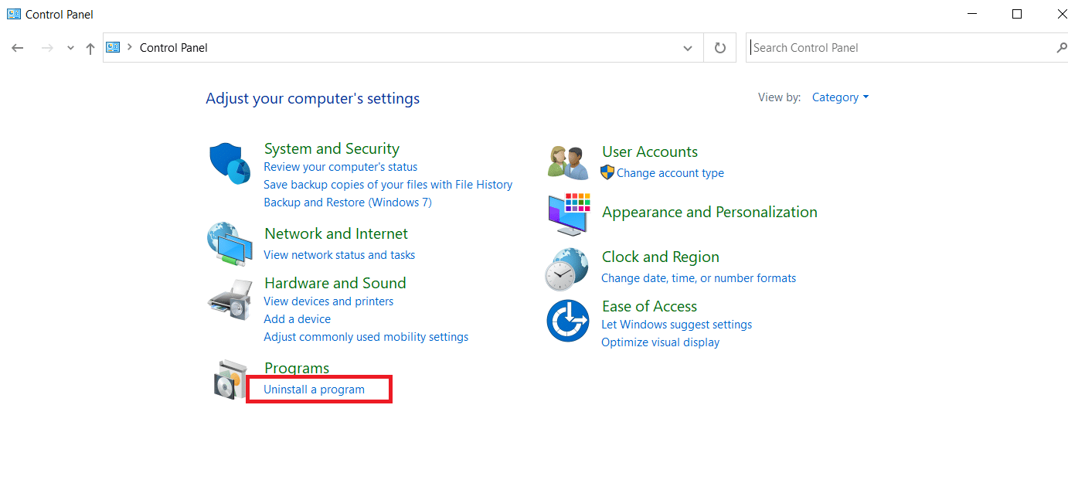Viewport: 1068px width, 490px height.
Task: Click View devices and printers
Action: (328, 301)
